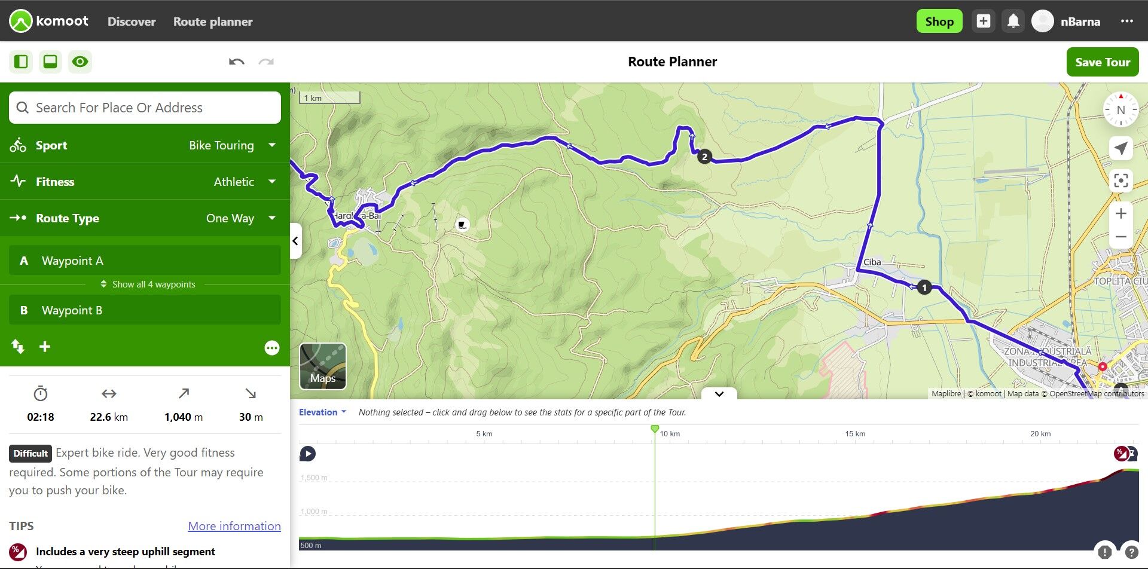Viewport: 1148px width, 569px height.
Task: Click the green elevation profile position marker
Action: 655,429
